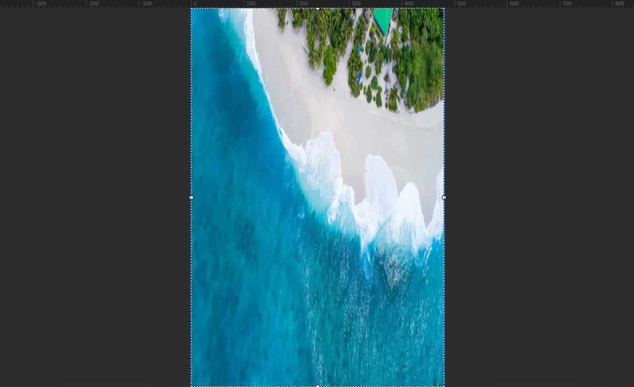This screenshot has width=634, height=387.
Task: Click the ruler mark labeled -100
Action: tap(146, 4)
